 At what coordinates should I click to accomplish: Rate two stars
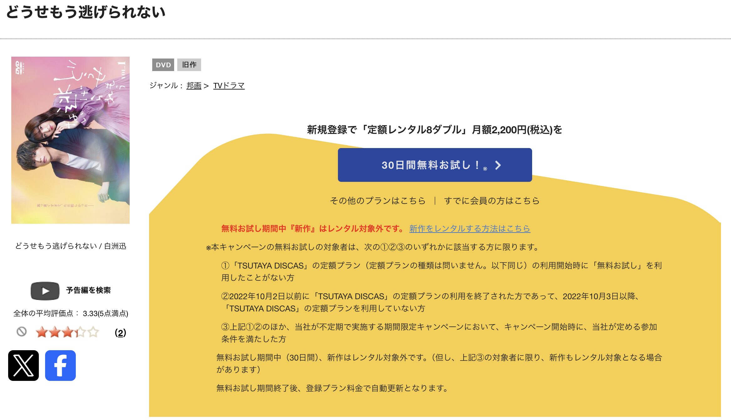[x=54, y=332]
